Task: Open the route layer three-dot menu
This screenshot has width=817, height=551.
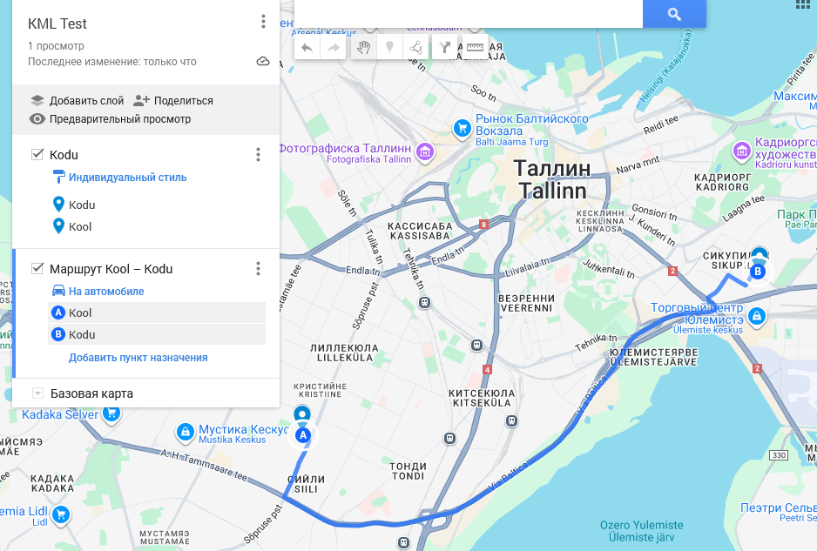Action: pyautogui.click(x=258, y=269)
